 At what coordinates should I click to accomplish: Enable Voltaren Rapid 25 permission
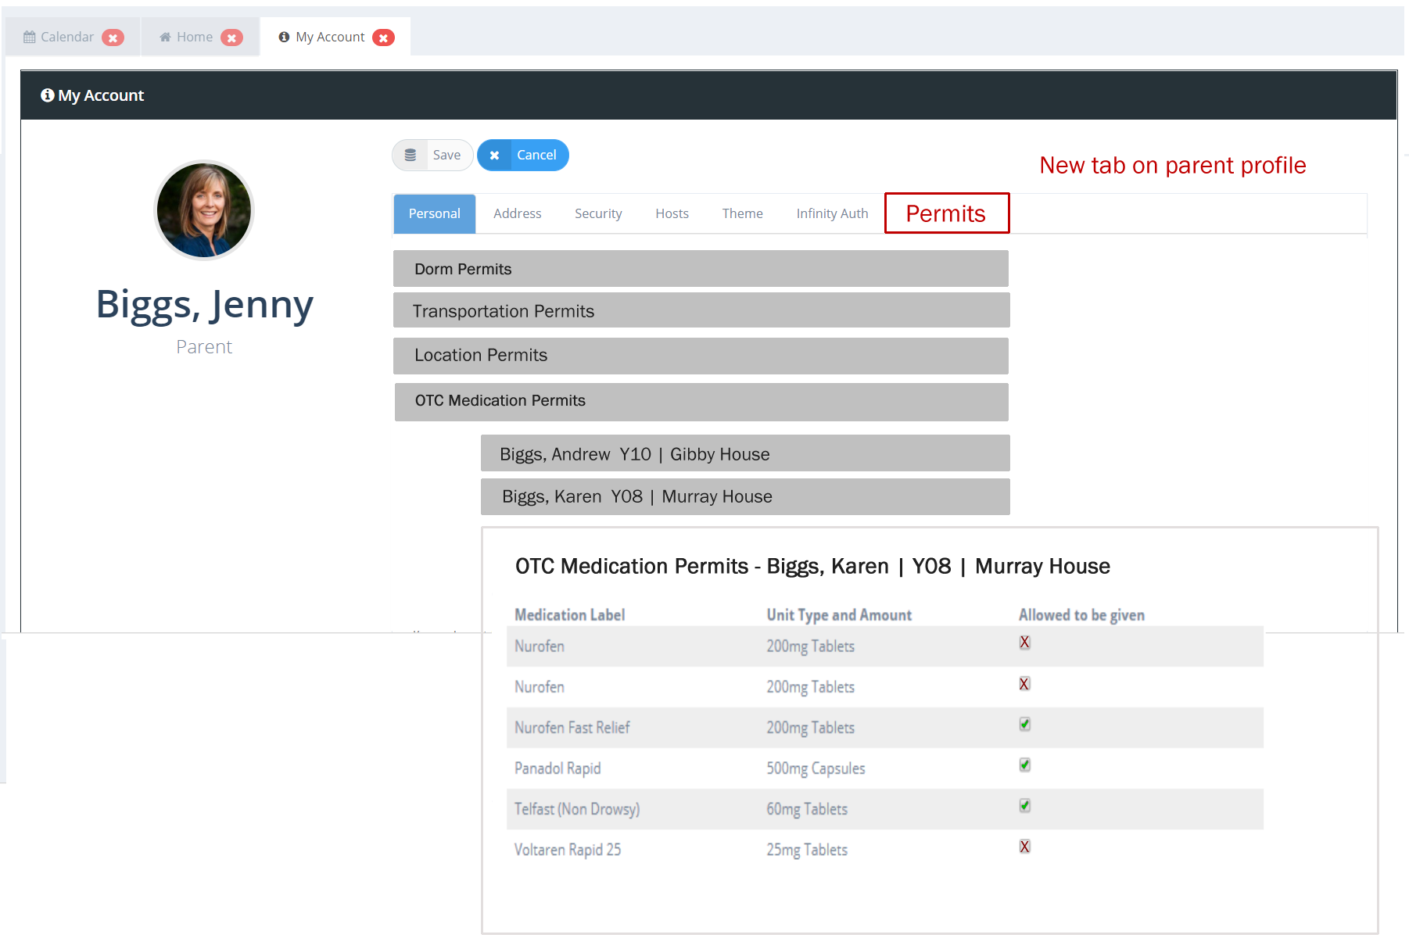pos(1024,847)
